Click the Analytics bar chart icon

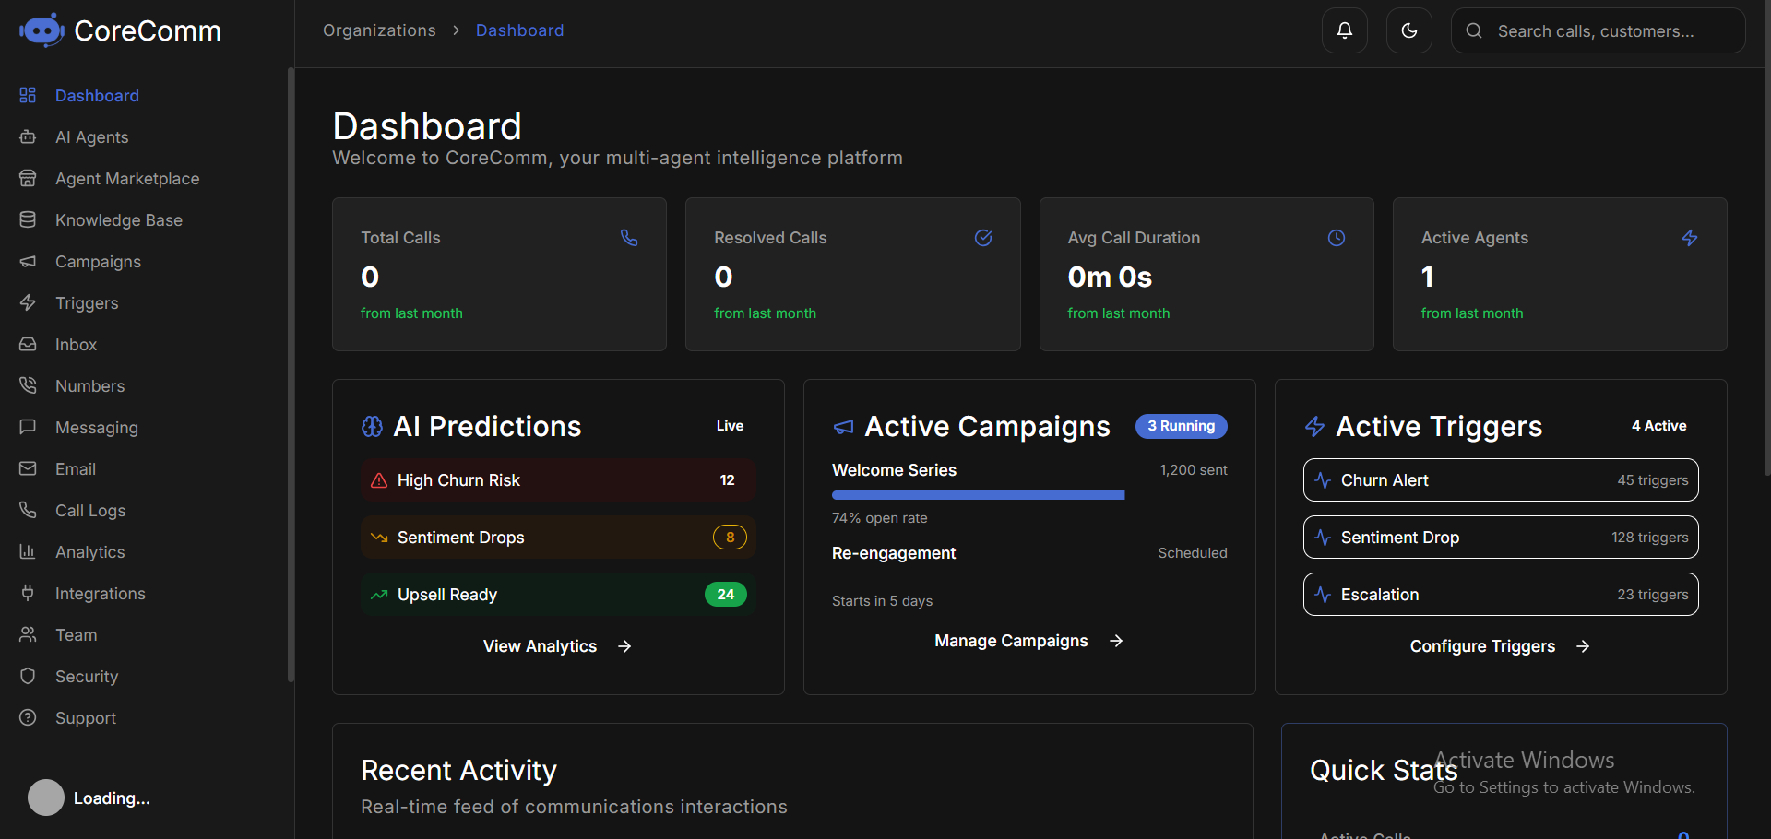coord(28,552)
